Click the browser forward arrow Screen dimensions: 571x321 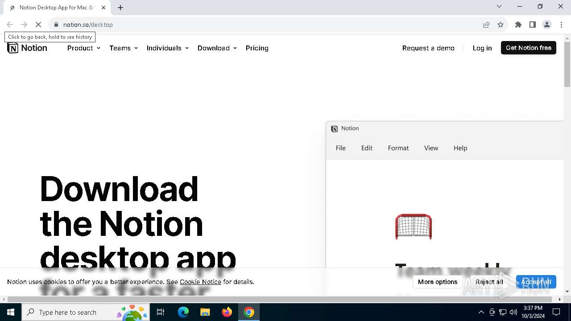coord(24,25)
